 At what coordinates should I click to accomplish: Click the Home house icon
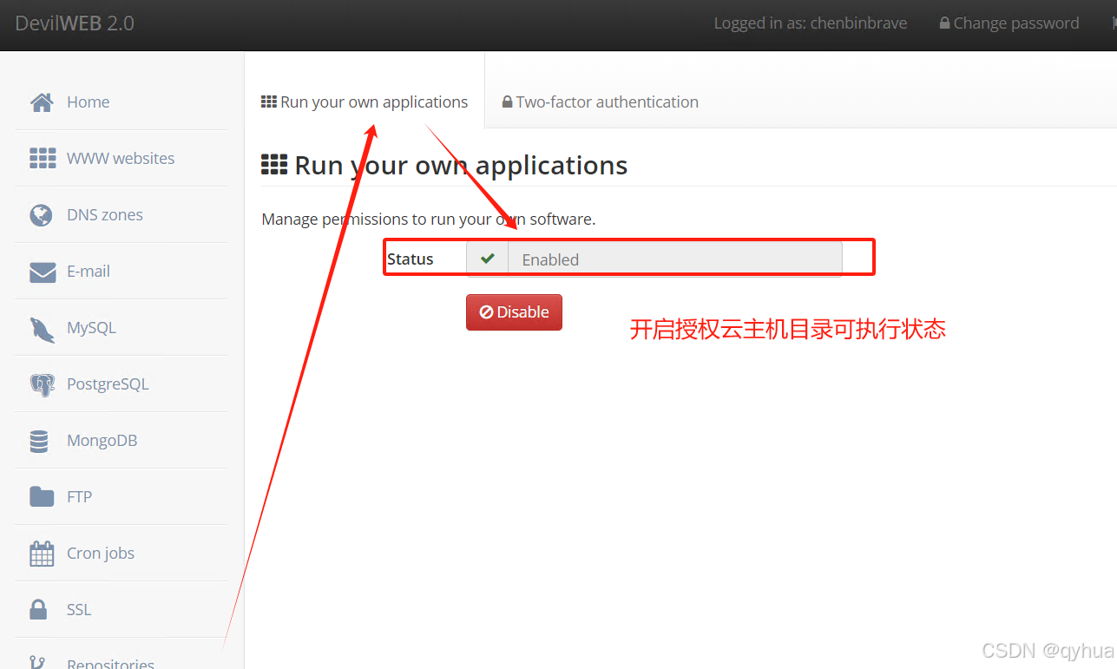click(x=42, y=102)
